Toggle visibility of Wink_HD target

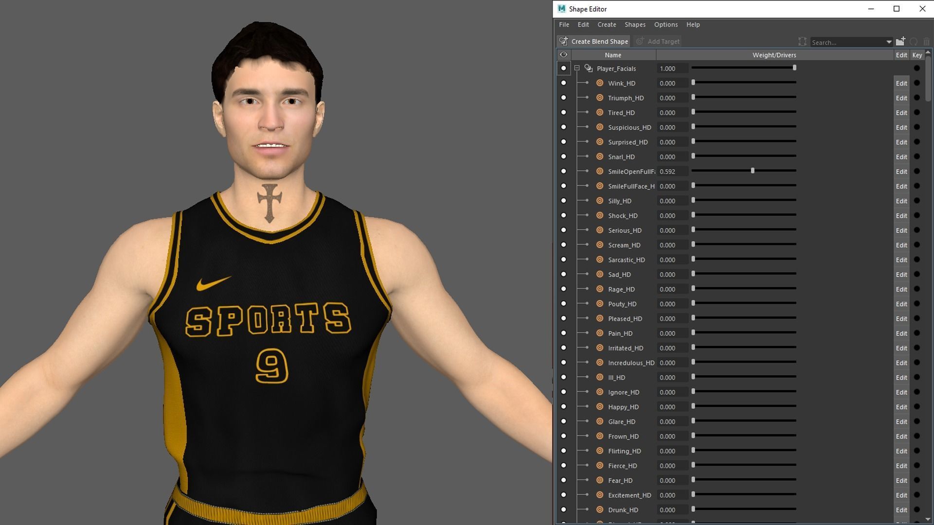pos(563,83)
